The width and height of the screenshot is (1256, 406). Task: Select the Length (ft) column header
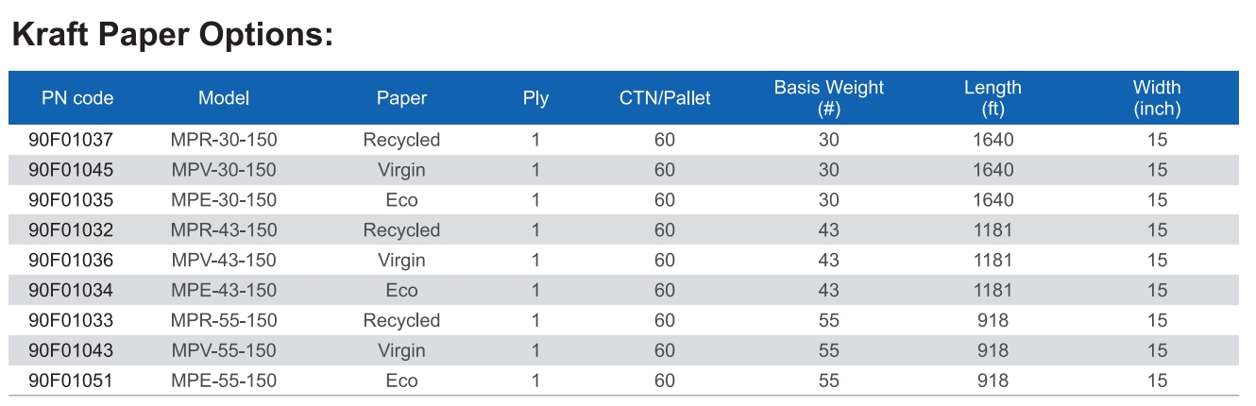tap(993, 98)
